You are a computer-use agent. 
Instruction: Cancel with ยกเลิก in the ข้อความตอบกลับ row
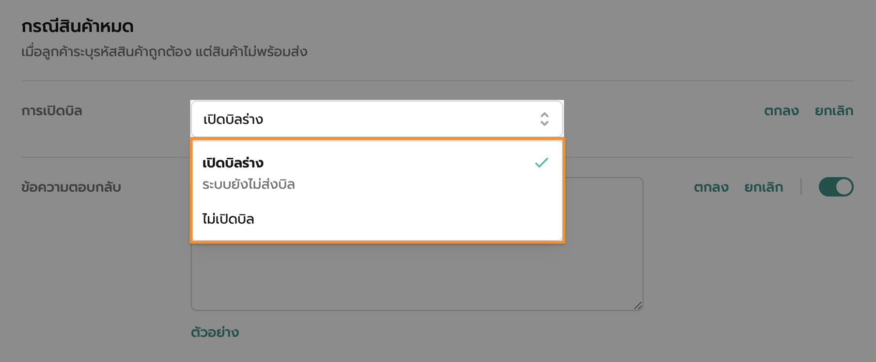764,187
